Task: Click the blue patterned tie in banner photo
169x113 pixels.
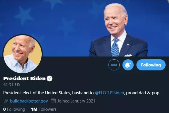Action: coord(115,47)
